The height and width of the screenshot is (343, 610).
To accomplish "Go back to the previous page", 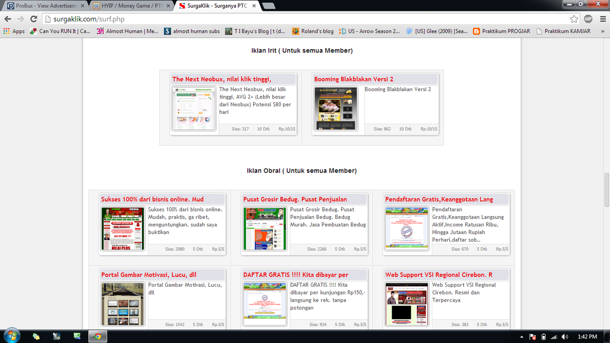I will tap(8, 19).
